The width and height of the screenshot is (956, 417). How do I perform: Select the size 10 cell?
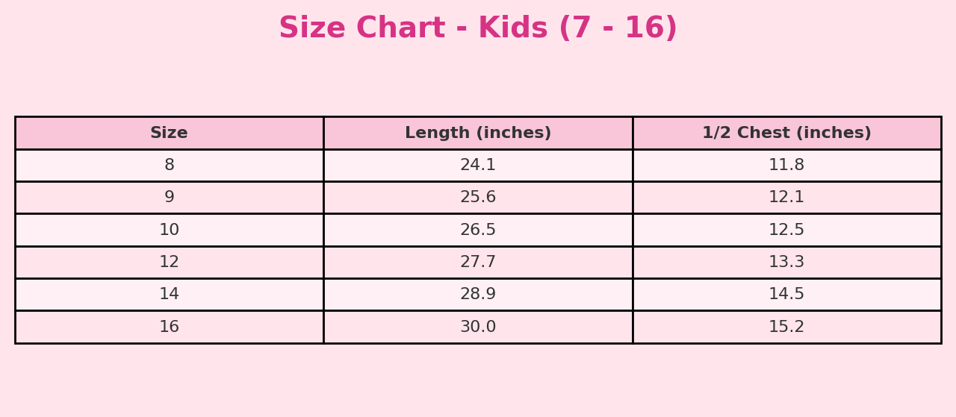point(169,231)
